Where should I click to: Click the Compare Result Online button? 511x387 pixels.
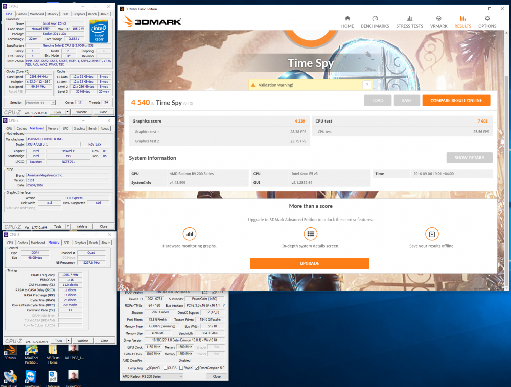click(456, 100)
